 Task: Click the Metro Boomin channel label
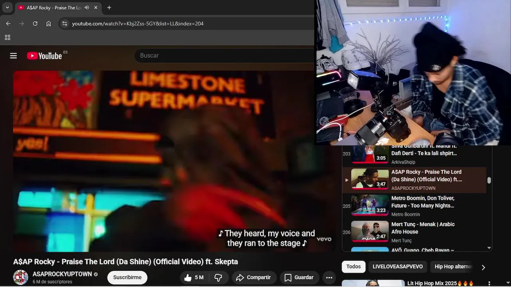(405, 214)
